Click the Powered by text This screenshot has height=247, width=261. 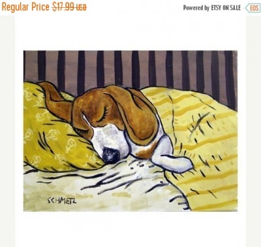pyautogui.click(x=196, y=8)
